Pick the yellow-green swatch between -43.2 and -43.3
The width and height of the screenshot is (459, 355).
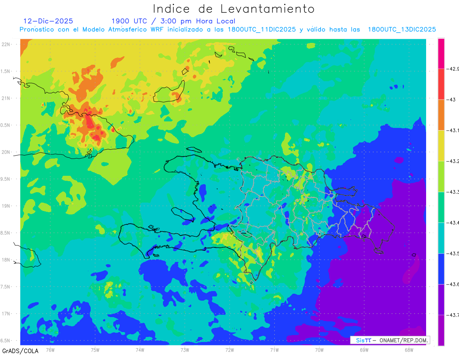coord(441,176)
